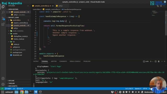This screenshot has width=167, height=94.
Task: Kill the terminal with trash icon
Action: click(x=159, y=61)
